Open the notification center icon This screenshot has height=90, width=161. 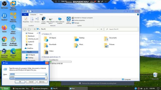[x=158, y=88]
